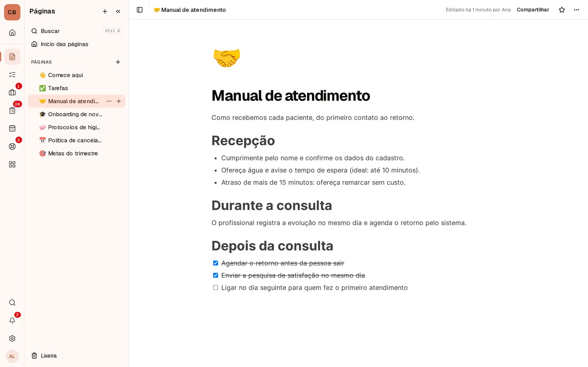588x367 pixels.
Task: Click the Recepção heading
Action: (243, 140)
